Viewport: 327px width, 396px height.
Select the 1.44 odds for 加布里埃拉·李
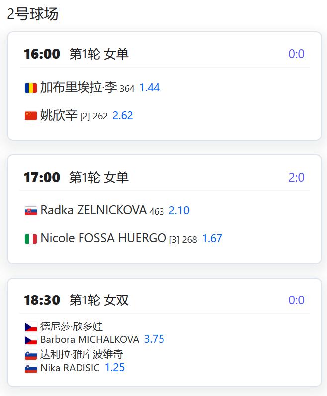(150, 88)
